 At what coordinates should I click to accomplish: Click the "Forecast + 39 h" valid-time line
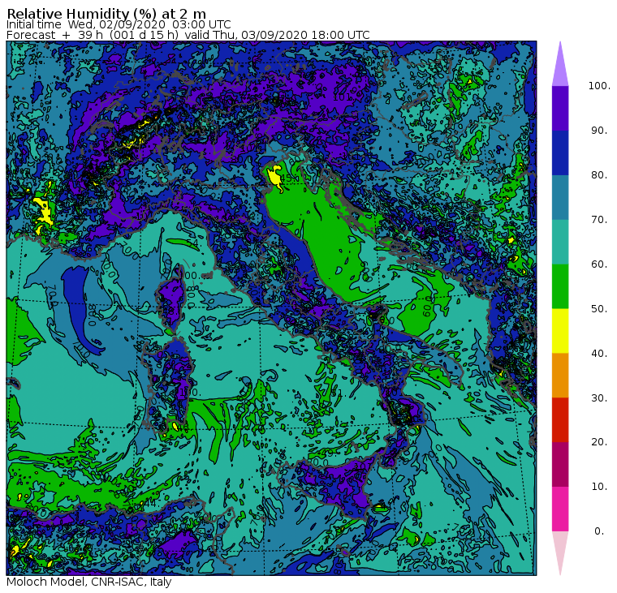(x=188, y=35)
